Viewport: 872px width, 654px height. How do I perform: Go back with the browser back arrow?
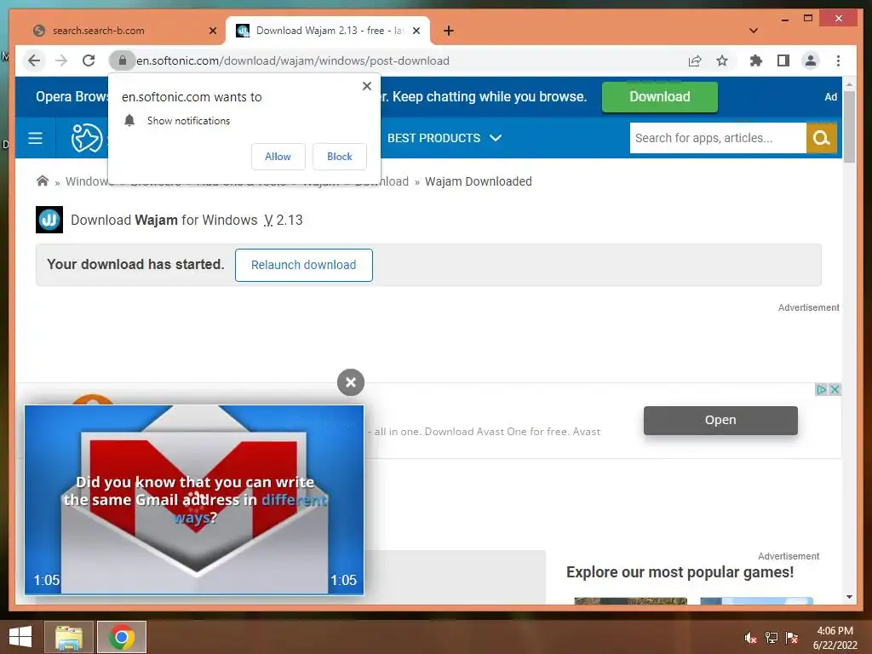34,60
